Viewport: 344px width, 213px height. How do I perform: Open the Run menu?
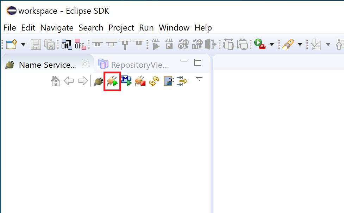tap(146, 28)
